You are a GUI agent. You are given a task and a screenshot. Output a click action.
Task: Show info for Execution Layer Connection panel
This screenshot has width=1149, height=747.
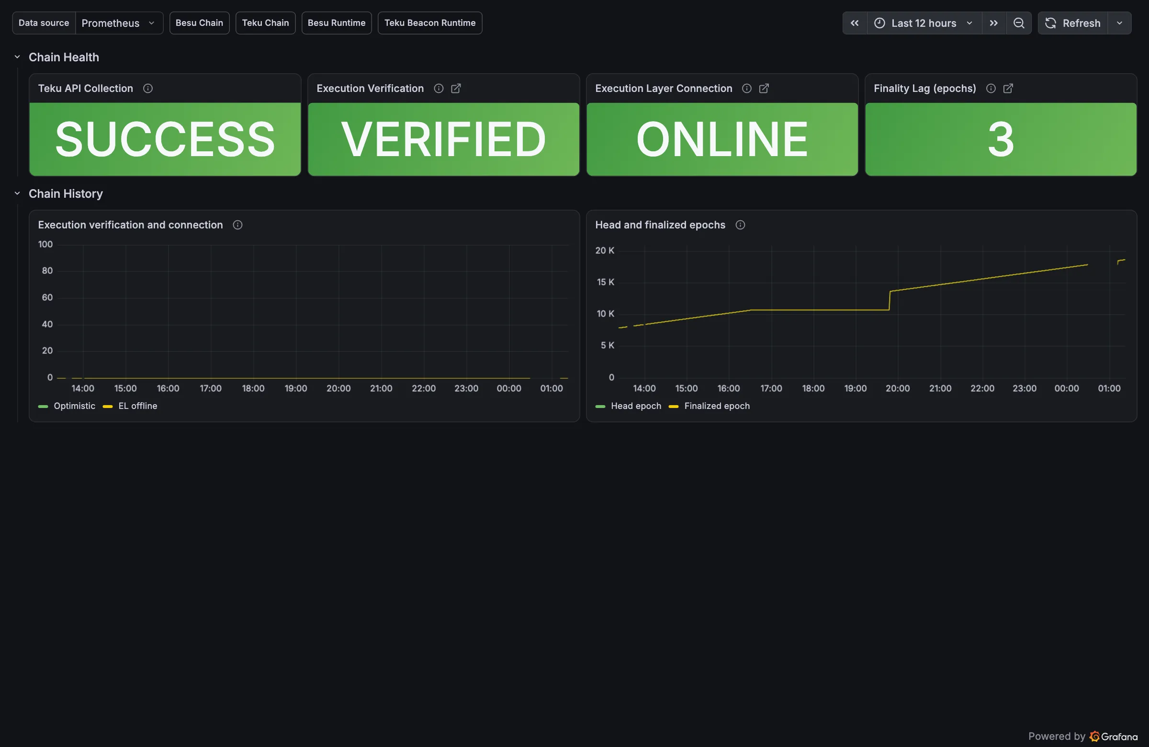point(747,89)
